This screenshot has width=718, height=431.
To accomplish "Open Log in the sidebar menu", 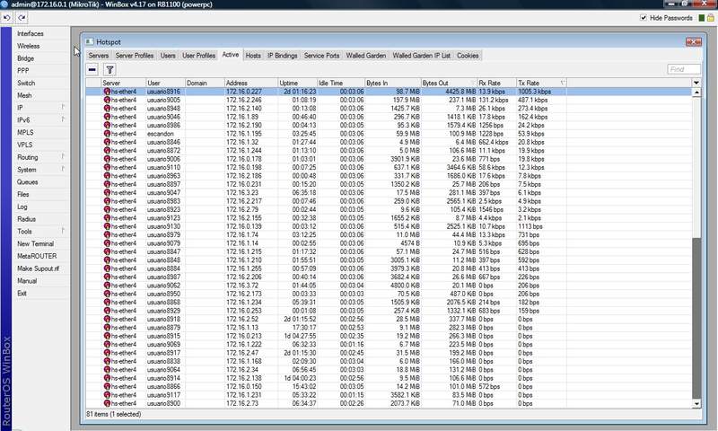I will coord(22,207).
